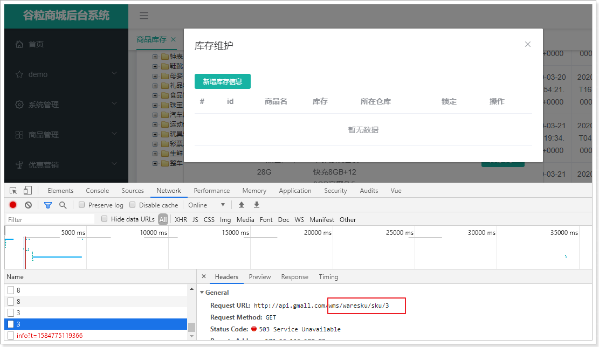Close the 商品库存 tab
The image size is (599, 347).
point(173,39)
